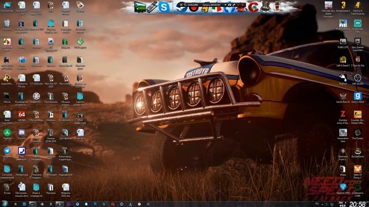Screen dimensions: 369x207
Task: Open the Компьютер desktop icon
Action: coord(7,7)
